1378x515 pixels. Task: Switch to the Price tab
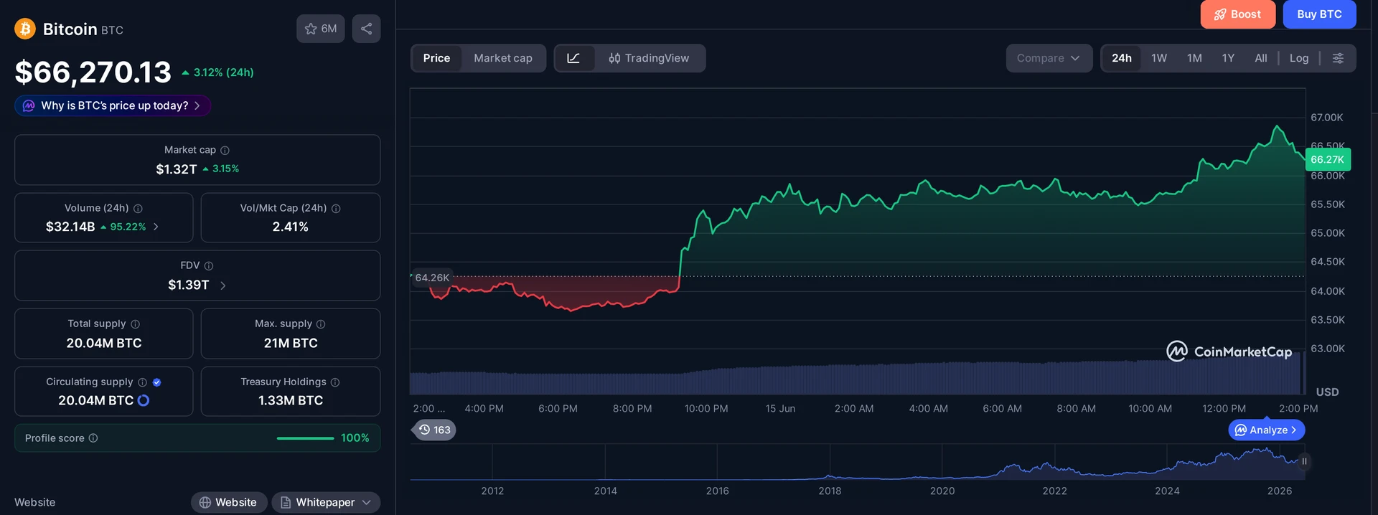pyautogui.click(x=436, y=58)
